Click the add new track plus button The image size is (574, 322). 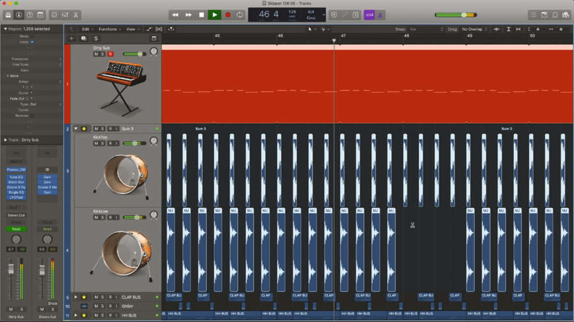72,38
